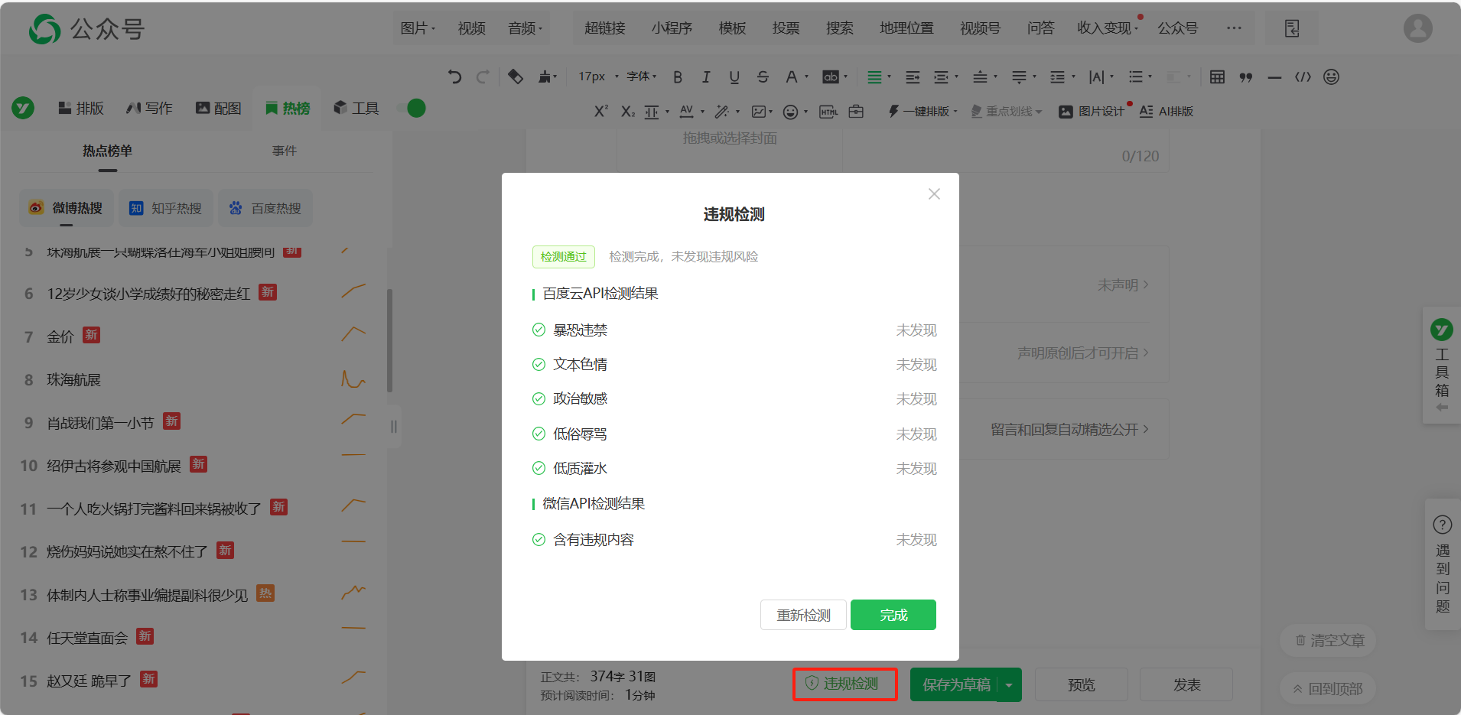Select the 百度热搜 tab
The image size is (1461, 715).
point(265,208)
